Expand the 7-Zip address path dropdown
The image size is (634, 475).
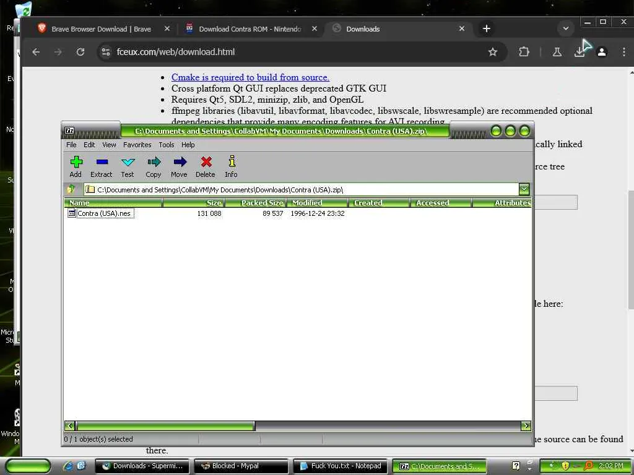tap(524, 189)
